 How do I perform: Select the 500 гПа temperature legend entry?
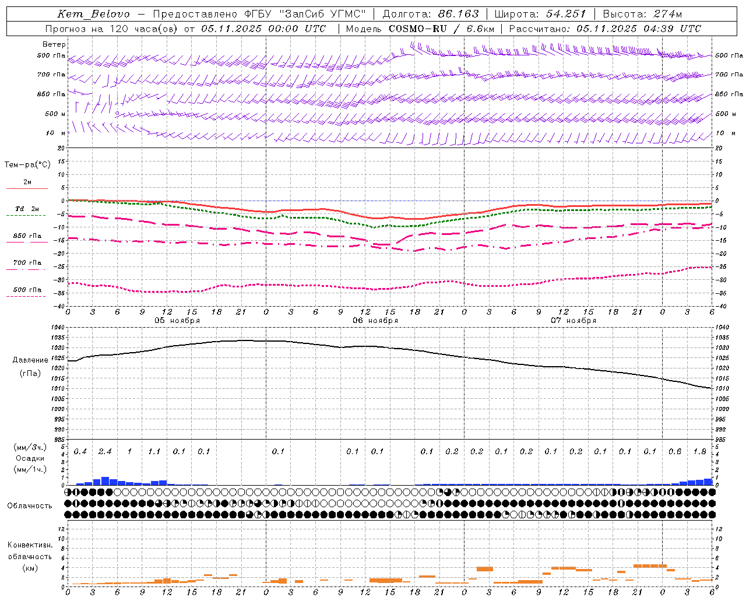(27, 292)
